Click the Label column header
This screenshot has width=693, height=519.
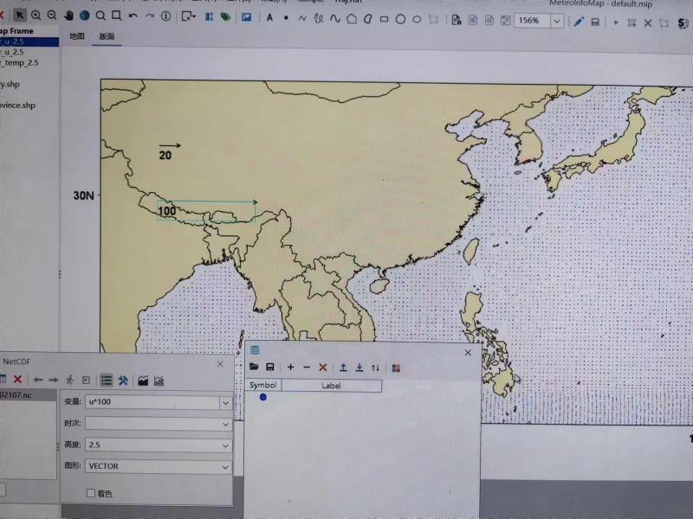[x=331, y=385]
